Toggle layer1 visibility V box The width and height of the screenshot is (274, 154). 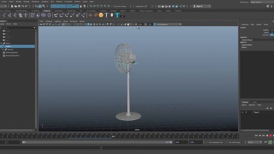tap(243, 112)
